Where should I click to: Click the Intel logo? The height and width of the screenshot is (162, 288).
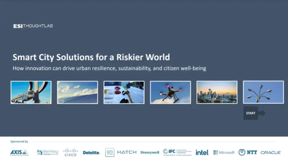click(202, 152)
